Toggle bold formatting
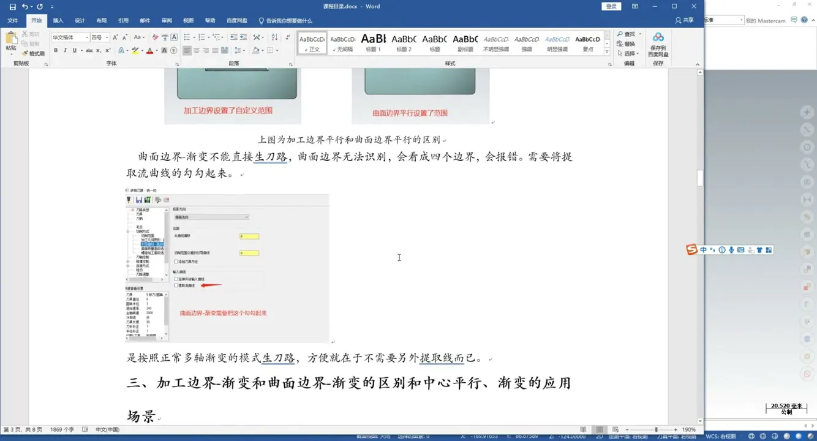Image resolution: width=817 pixels, height=441 pixels. [56, 50]
